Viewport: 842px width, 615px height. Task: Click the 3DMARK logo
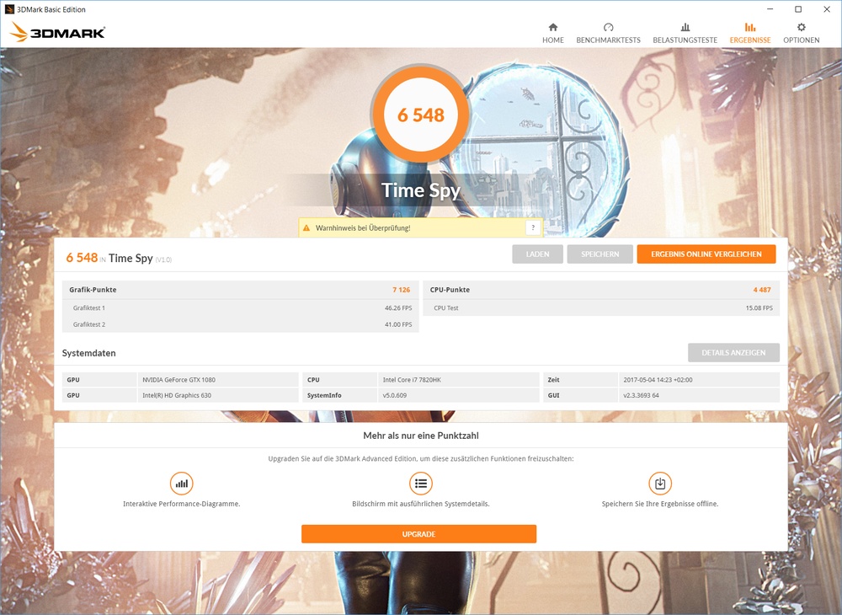pyautogui.click(x=56, y=32)
